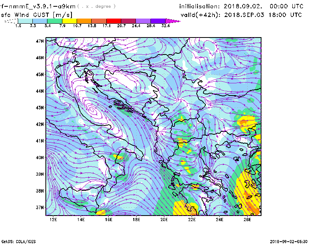This screenshot has width=316, height=244.
Task: Click the legend value 3.3
Action: pos(33,26)
